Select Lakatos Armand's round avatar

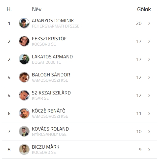tap(24, 59)
